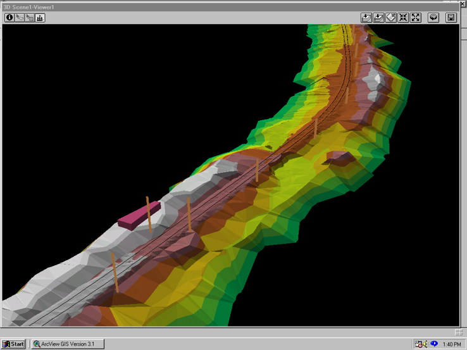Click the outward-arrows zoom to full extent icon

pyautogui.click(x=416, y=18)
